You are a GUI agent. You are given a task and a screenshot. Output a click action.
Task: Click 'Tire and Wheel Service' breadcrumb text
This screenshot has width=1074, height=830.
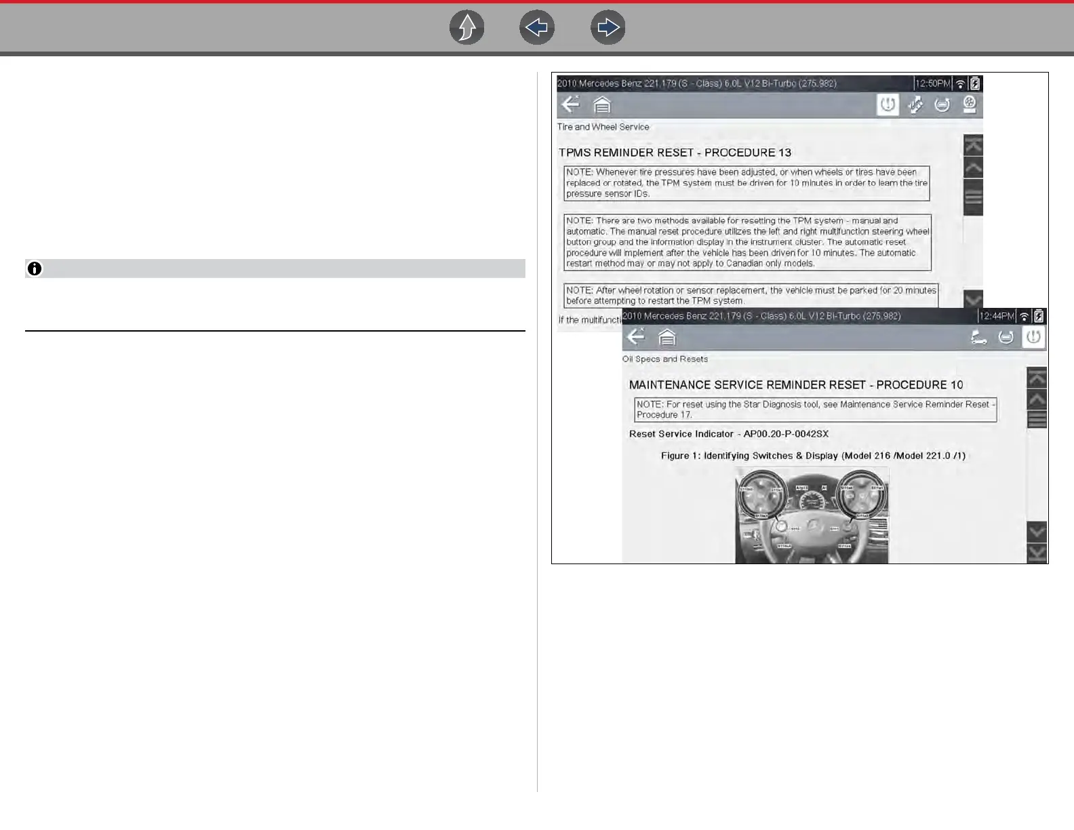coord(603,127)
